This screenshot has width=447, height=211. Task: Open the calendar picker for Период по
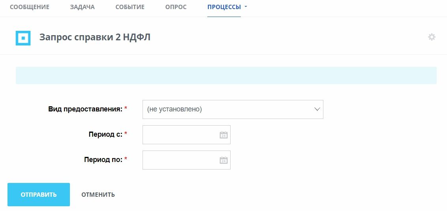pyautogui.click(x=223, y=160)
